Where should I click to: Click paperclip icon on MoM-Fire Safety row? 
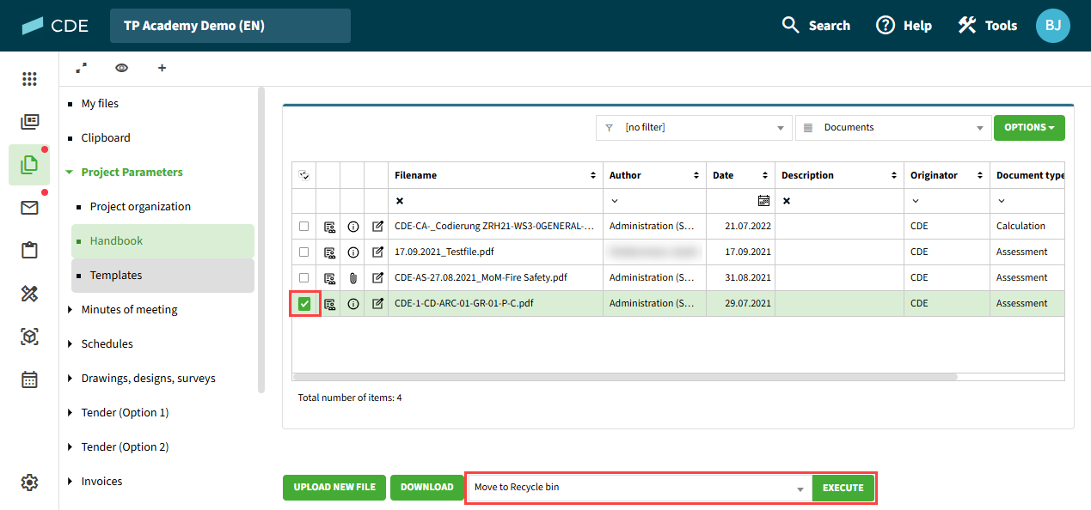coord(353,278)
